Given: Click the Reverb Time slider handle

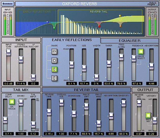Looking at the screenshot, I should click(49, 112).
